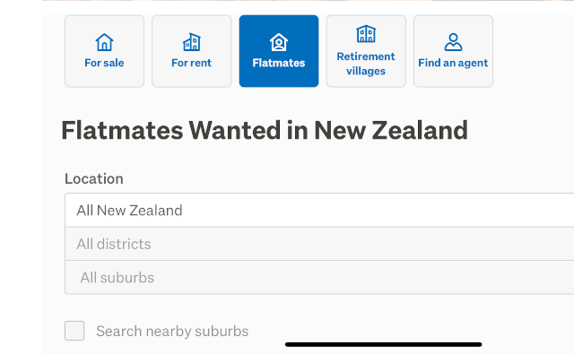Click the For sale house icon

point(104,42)
